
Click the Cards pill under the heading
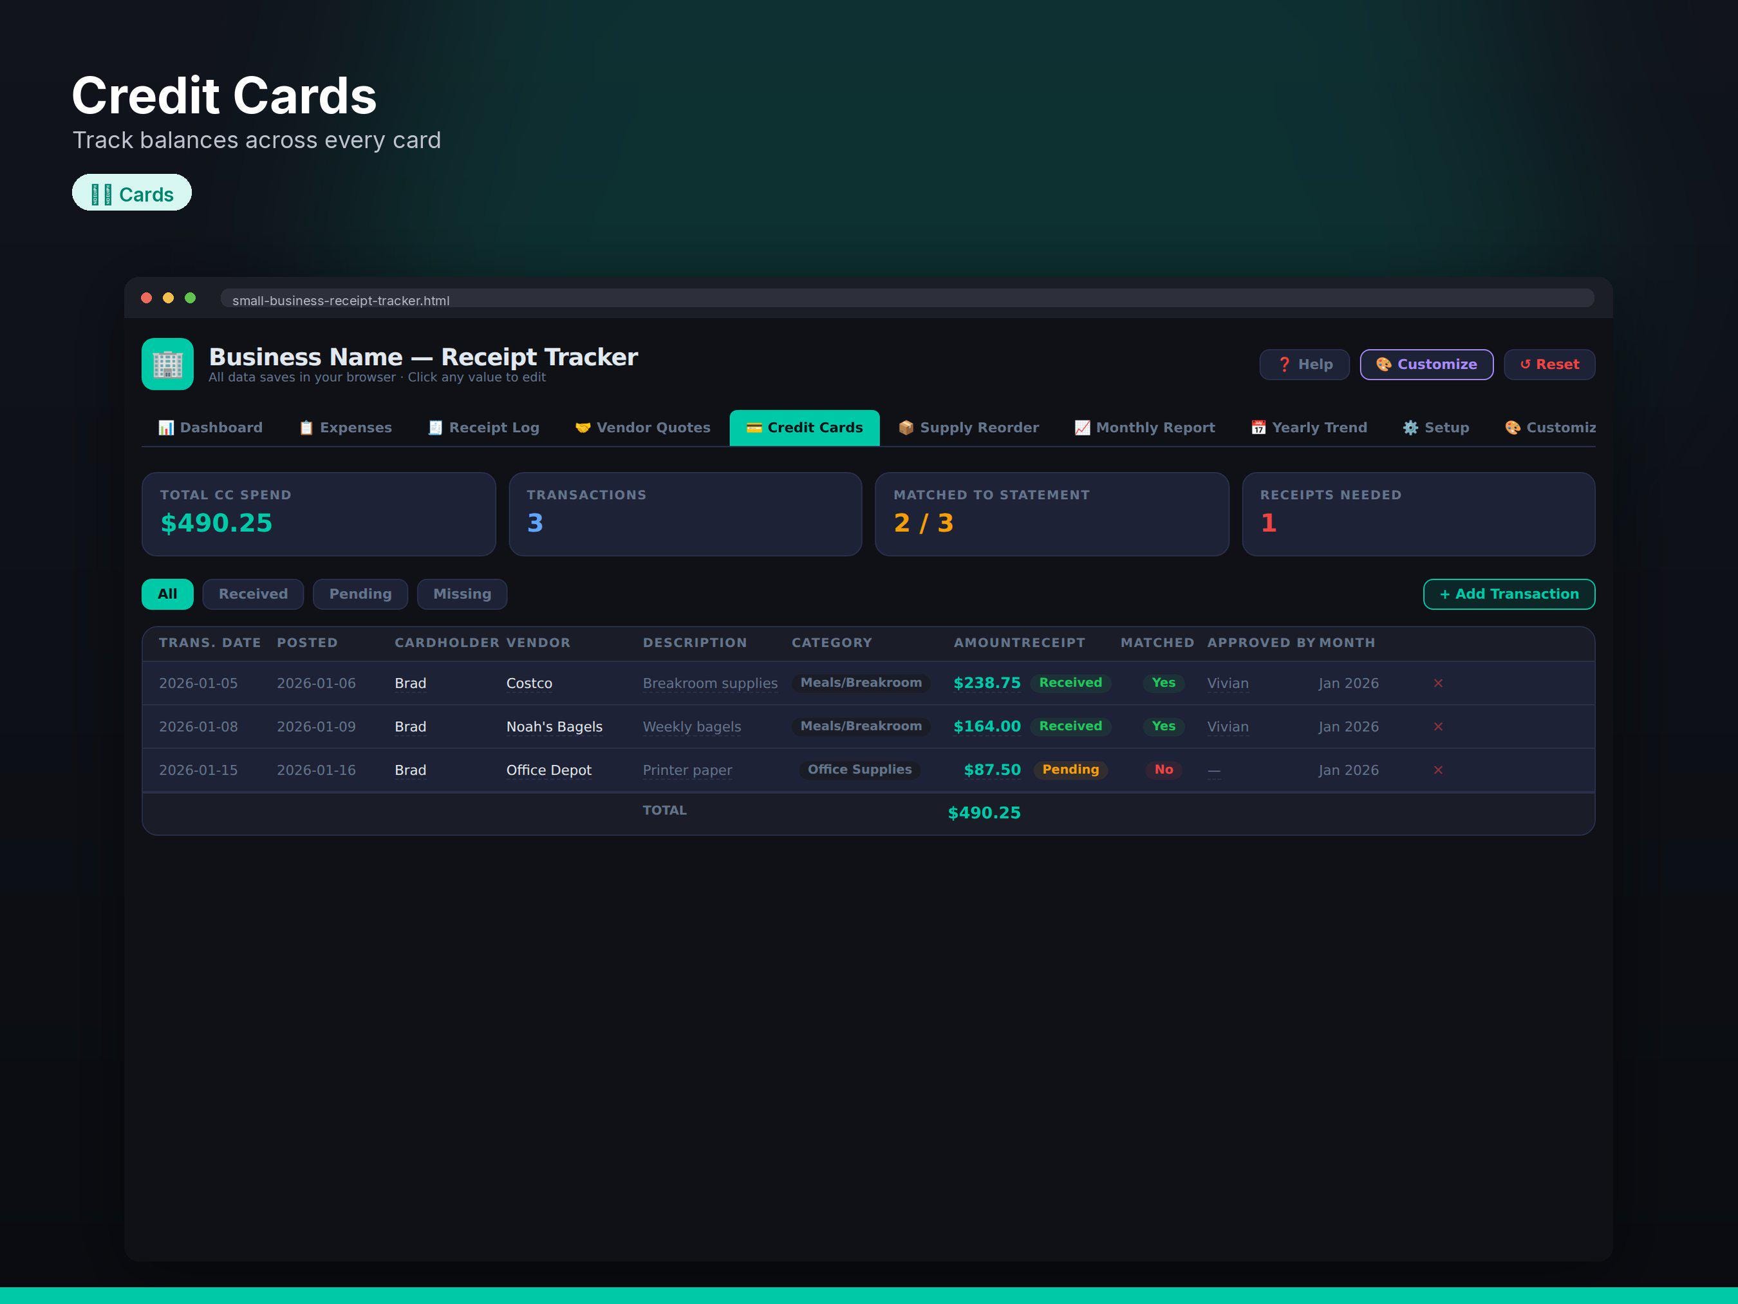(x=132, y=193)
